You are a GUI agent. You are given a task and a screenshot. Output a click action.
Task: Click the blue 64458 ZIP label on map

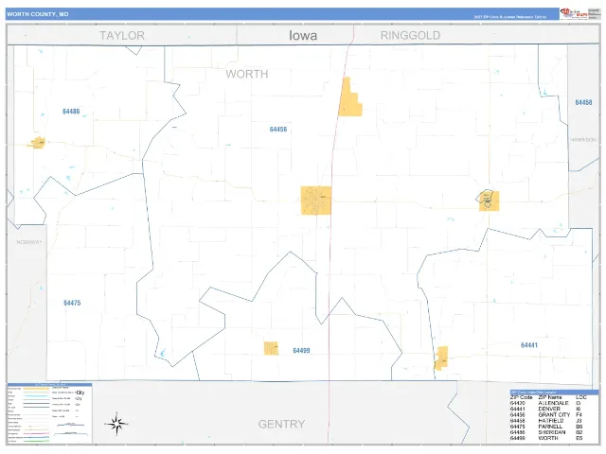583,102
